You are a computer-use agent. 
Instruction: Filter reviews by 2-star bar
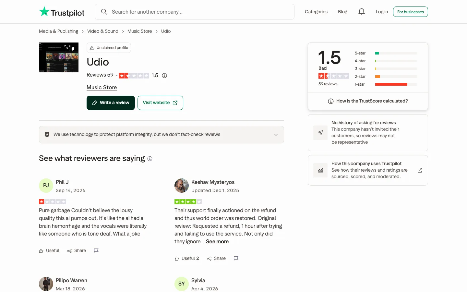click(386, 77)
